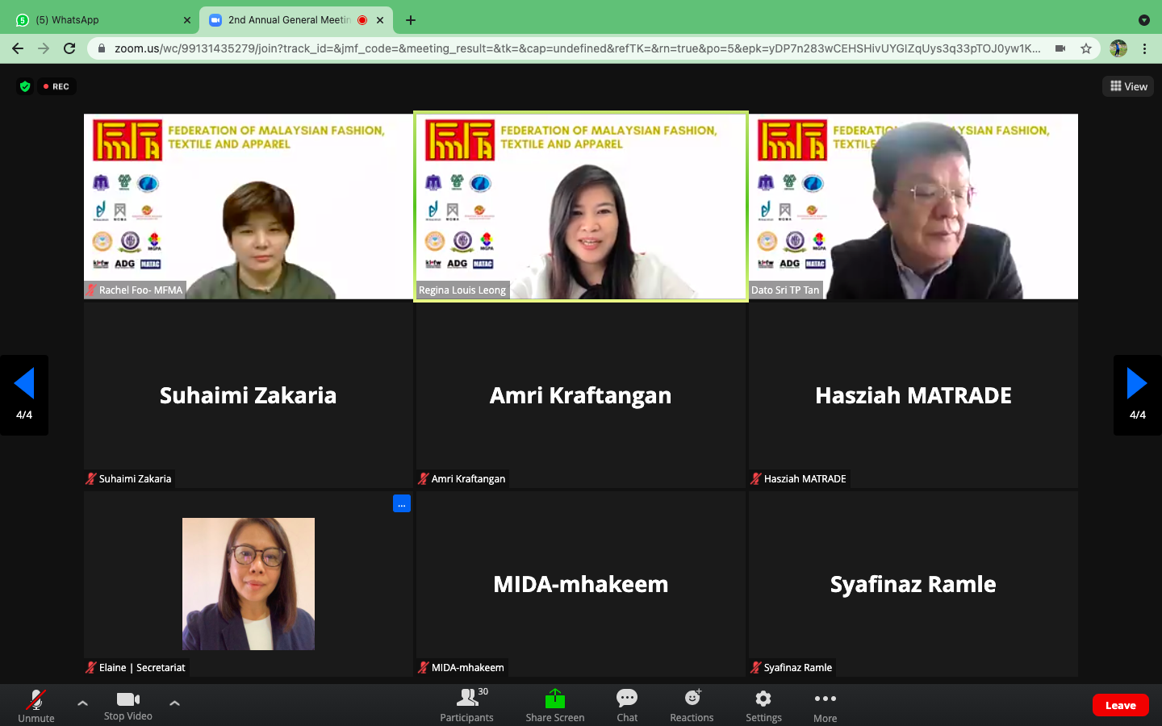This screenshot has height=726, width=1162.
Task: Click Elaine Secretariat profile picture
Action: (249, 584)
